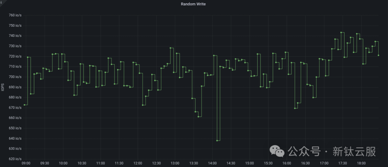Click the 690 io/s axis label

pos(15,87)
